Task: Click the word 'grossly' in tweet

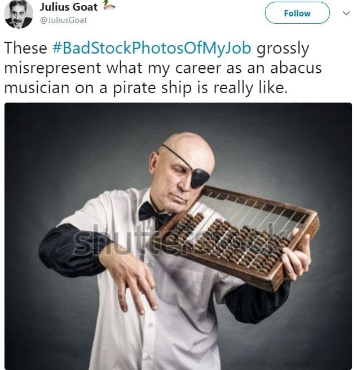Action: pyautogui.click(x=283, y=49)
